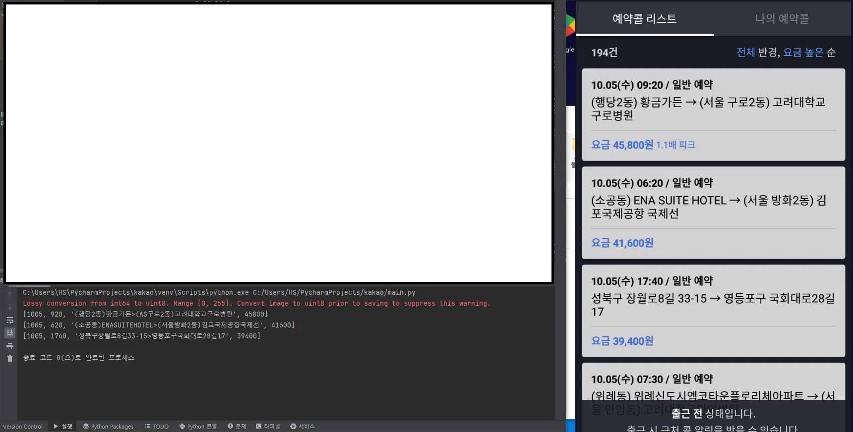The image size is (853, 432).
Task: Open the Python 콘솔 tool window
Action: pos(198,427)
